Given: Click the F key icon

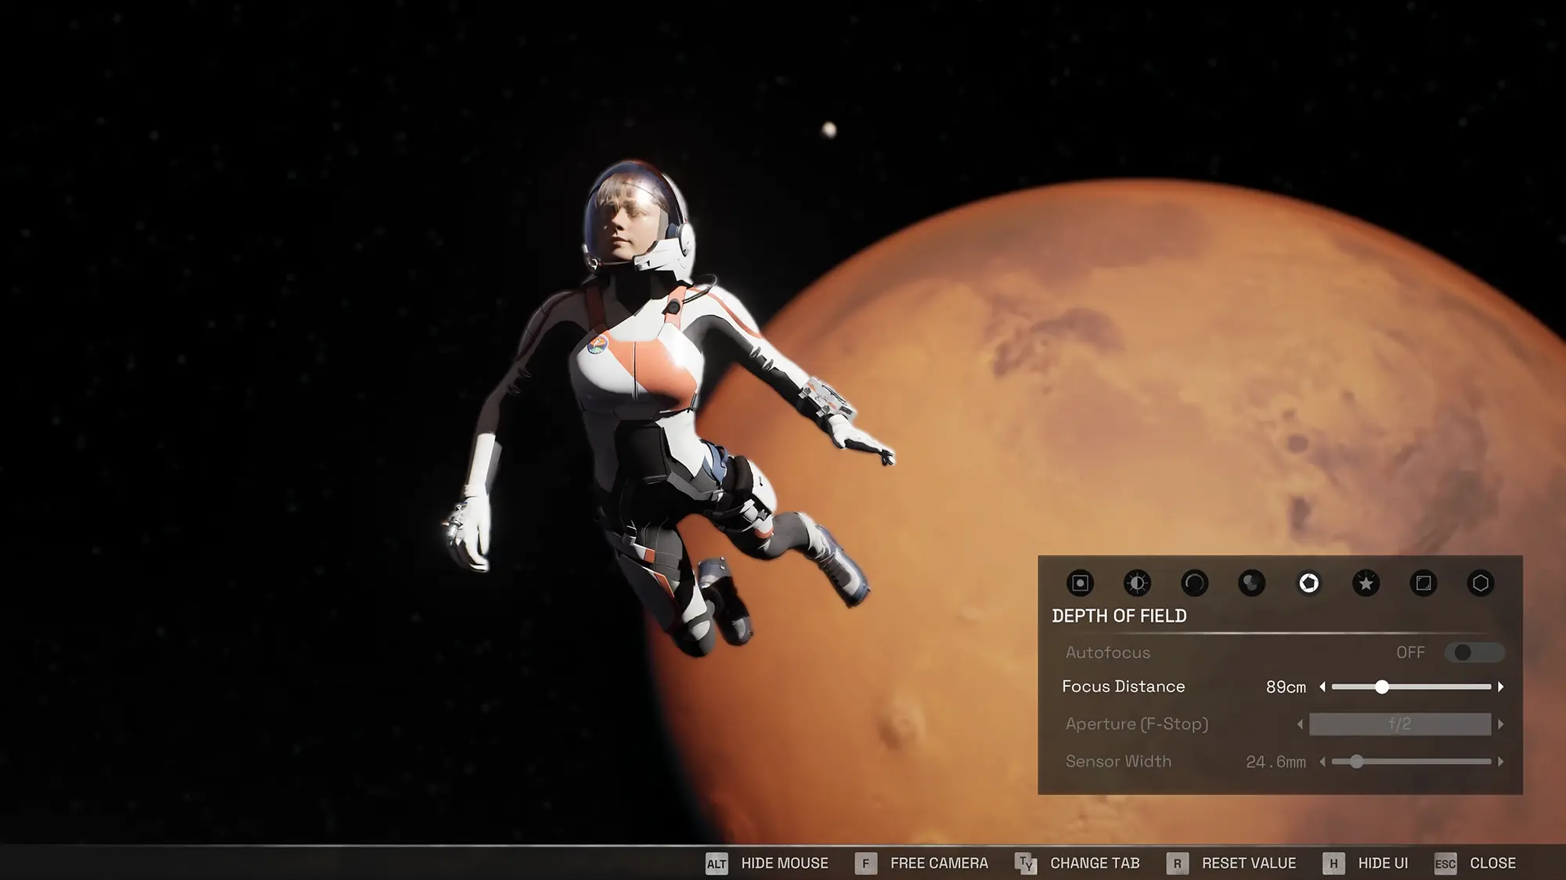Looking at the screenshot, I should coord(865,864).
